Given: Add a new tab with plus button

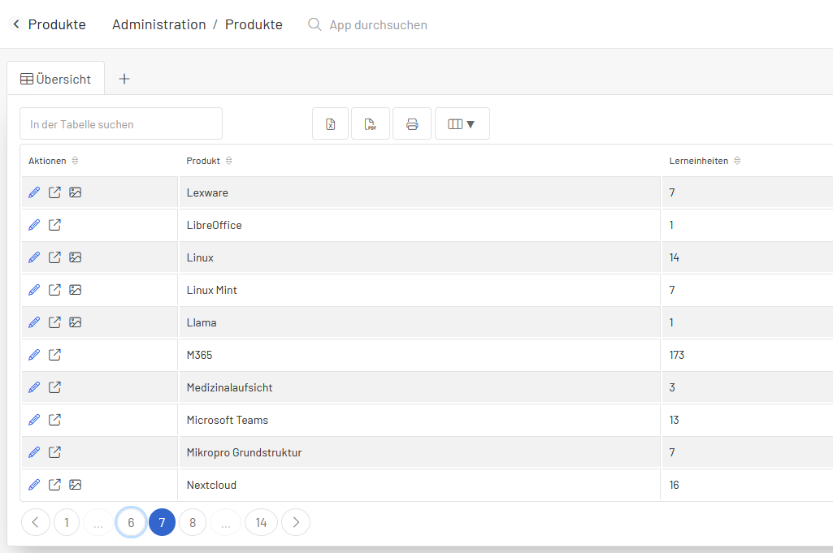Looking at the screenshot, I should coord(124,79).
